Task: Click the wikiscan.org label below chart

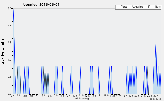Action: [x=82, y=99]
